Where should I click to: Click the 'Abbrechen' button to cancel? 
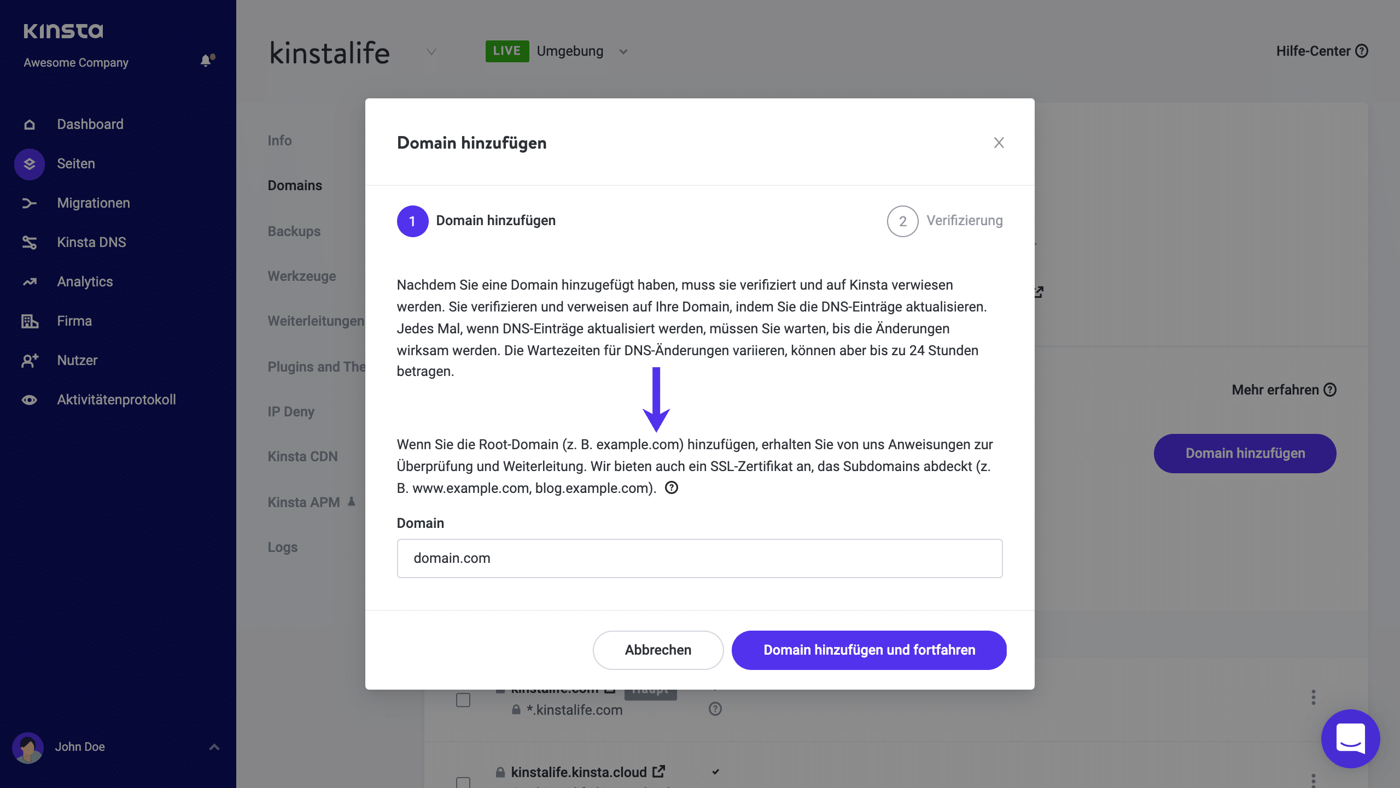coord(658,650)
